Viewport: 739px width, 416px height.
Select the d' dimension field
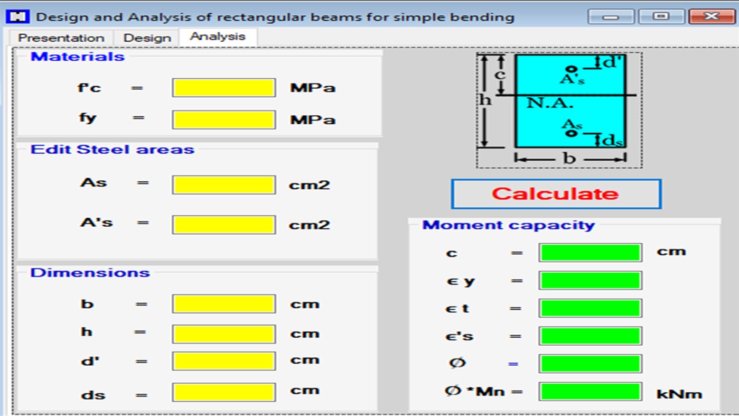pyautogui.click(x=223, y=361)
